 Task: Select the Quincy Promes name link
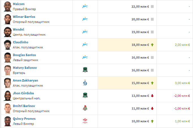point(24,119)
